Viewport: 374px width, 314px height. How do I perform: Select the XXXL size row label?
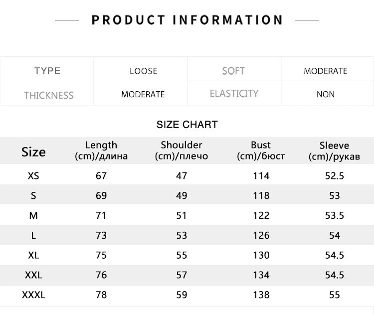[x=33, y=295]
